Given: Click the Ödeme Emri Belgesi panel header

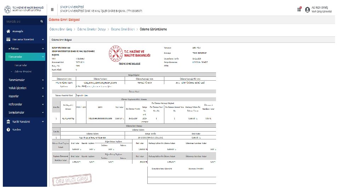Looking at the screenshot, I should click(x=62, y=40).
